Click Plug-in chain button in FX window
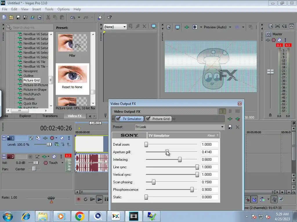This screenshot has width=297, height=222. point(230,119)
